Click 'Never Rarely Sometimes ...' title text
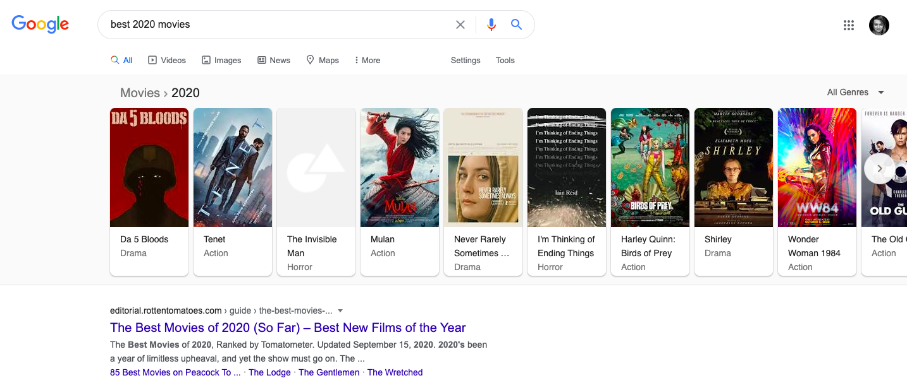The width and height of the screenshot is (907, 390). click(x=481, y=246)
